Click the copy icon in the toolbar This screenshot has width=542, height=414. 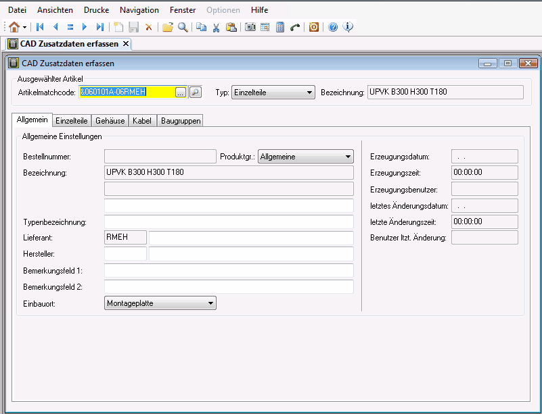201,27
